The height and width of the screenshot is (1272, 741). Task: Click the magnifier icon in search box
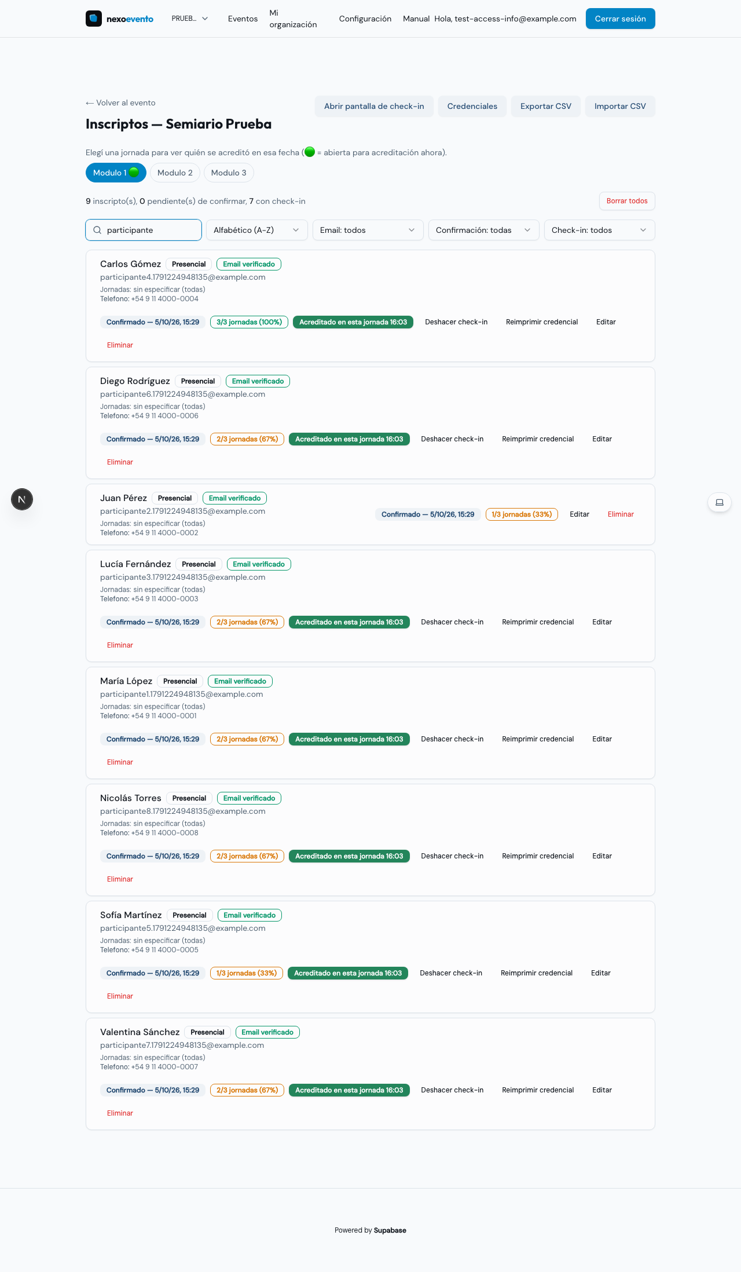pos(97,230)
